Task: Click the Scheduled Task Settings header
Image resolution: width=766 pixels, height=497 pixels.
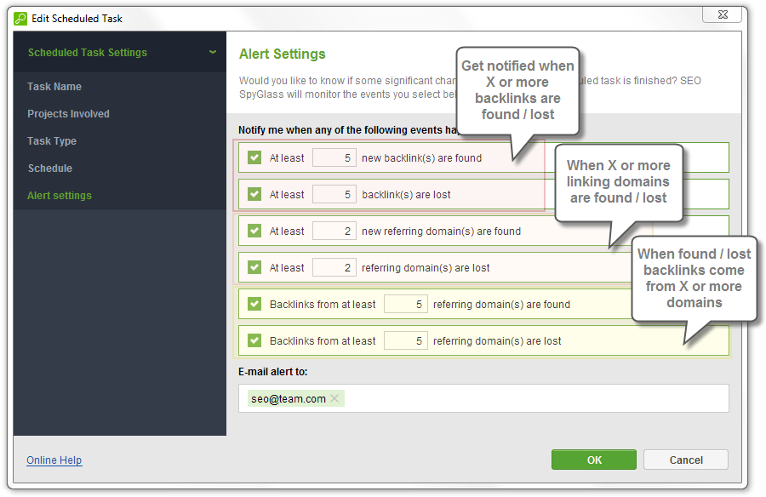Action: tap(120, 52)
